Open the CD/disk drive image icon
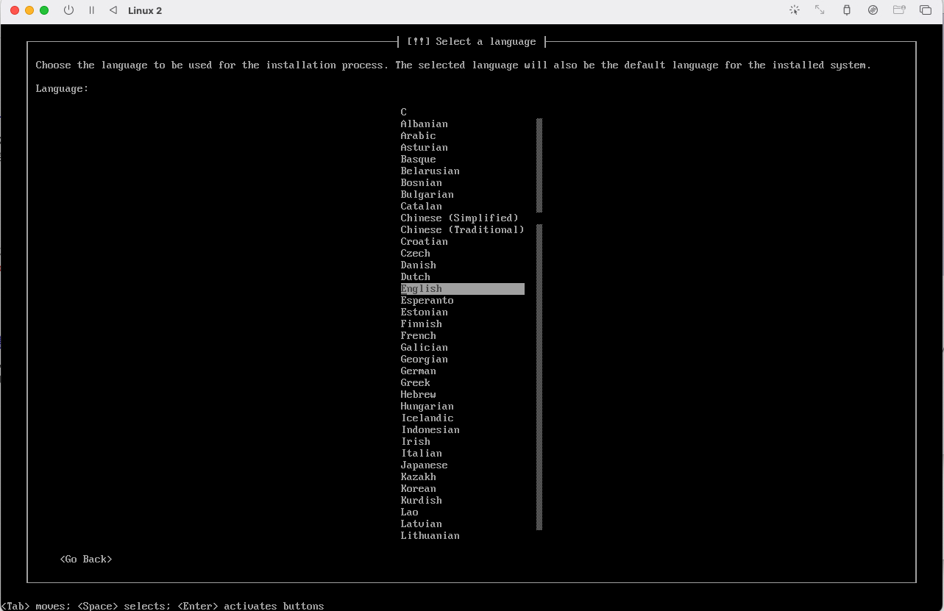Viewport: 944px width, 611px height. coord(873,10)
